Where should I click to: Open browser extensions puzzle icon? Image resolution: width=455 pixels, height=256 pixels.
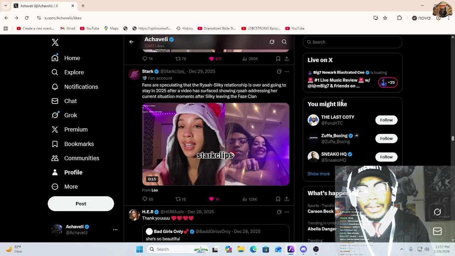(400, 18)
